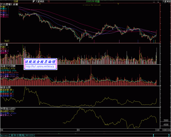
Task: Click the Server之版本日期為[991029] status text
Action: 18,135
